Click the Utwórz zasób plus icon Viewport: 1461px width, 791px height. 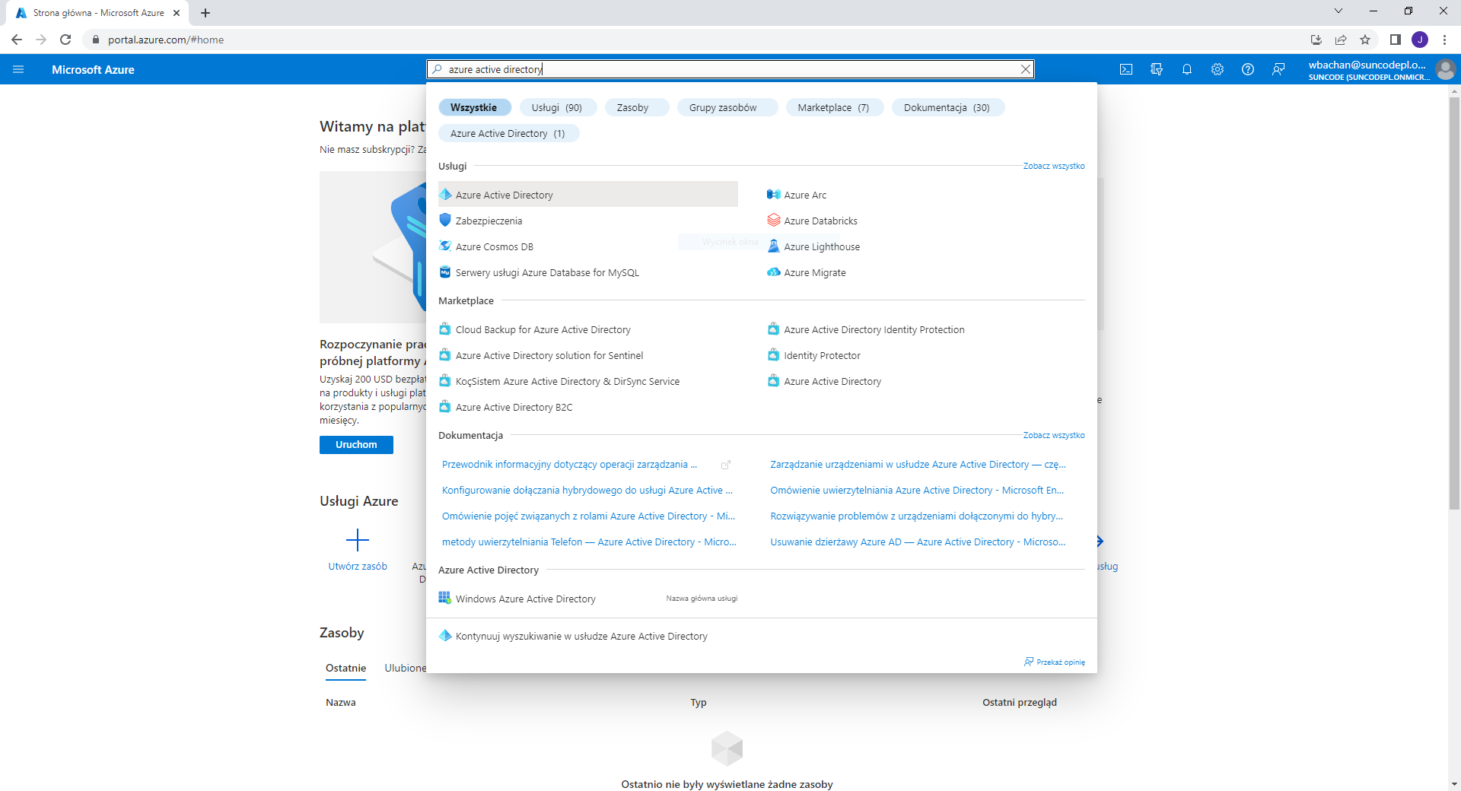pyautogui.click(x=358, y=540)
